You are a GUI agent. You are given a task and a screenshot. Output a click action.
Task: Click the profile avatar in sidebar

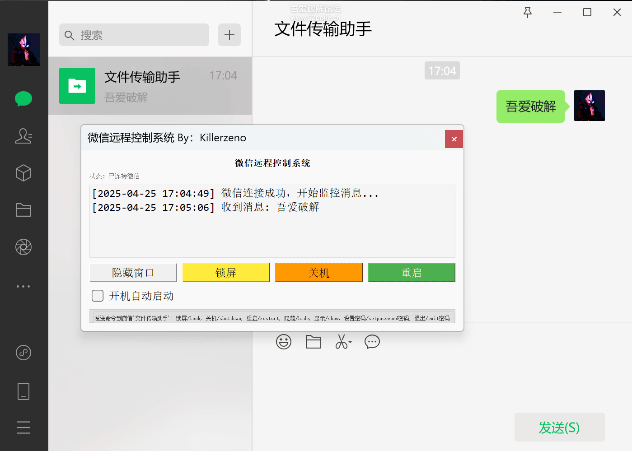(24, 50)
